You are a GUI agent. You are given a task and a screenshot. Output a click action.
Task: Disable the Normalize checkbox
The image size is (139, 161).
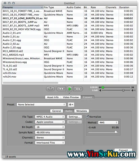[87, 117]
